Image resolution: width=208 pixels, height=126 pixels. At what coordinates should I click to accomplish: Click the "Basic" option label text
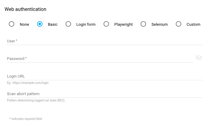53,25
